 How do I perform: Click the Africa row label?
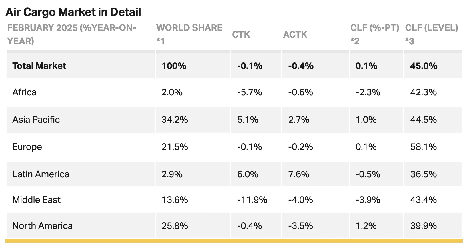[24, 92]
